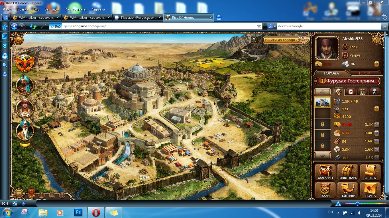This screenshot has width=389, height=218.
Task: Switch to the ГЕРОИ tab
Action: pos(364,73)
